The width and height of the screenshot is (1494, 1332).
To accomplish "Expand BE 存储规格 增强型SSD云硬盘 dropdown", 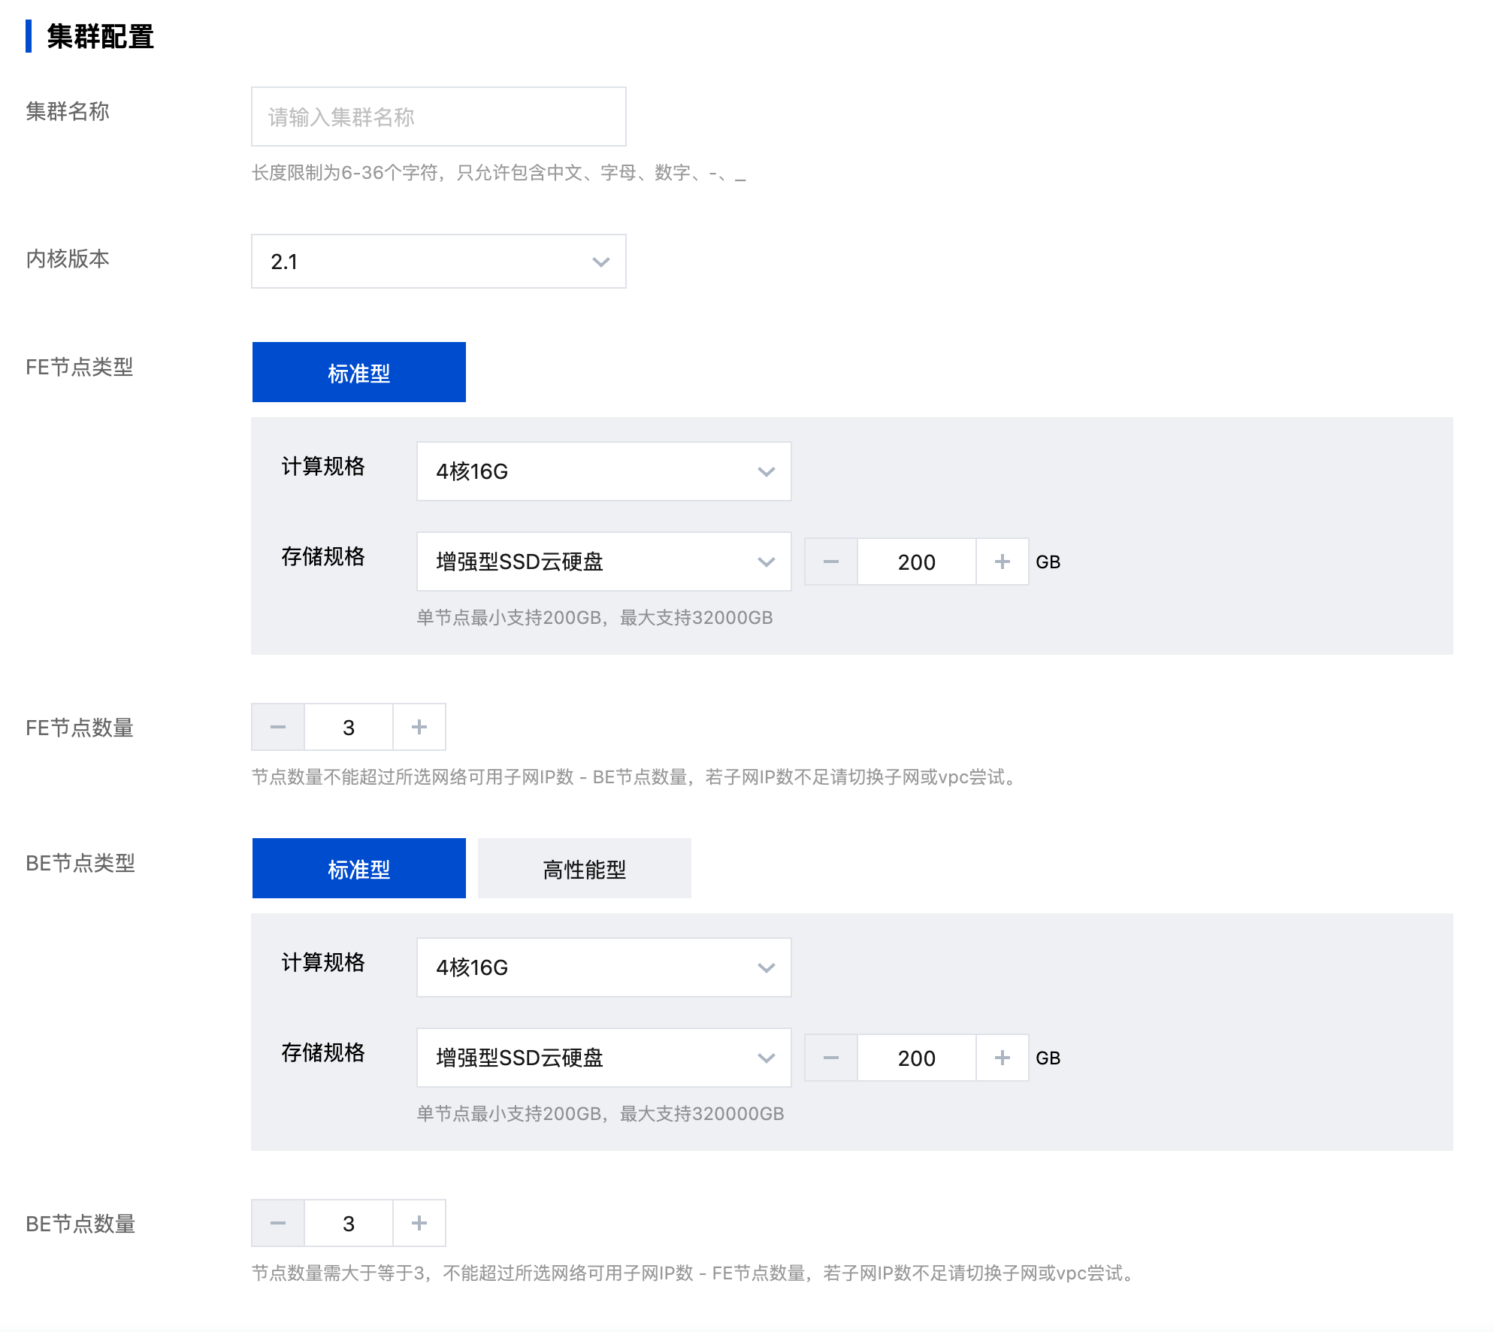I will [603, 1058].
